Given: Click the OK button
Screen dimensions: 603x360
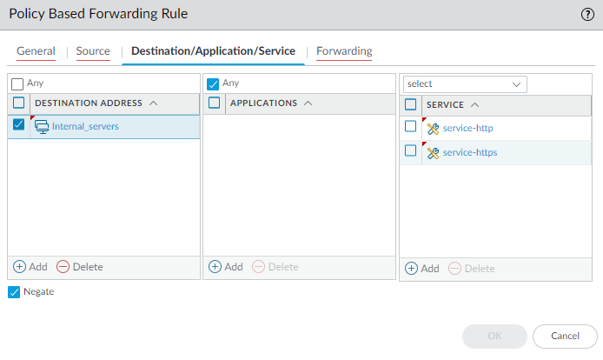Looking at the screenshot, I should tap(494, 337).
